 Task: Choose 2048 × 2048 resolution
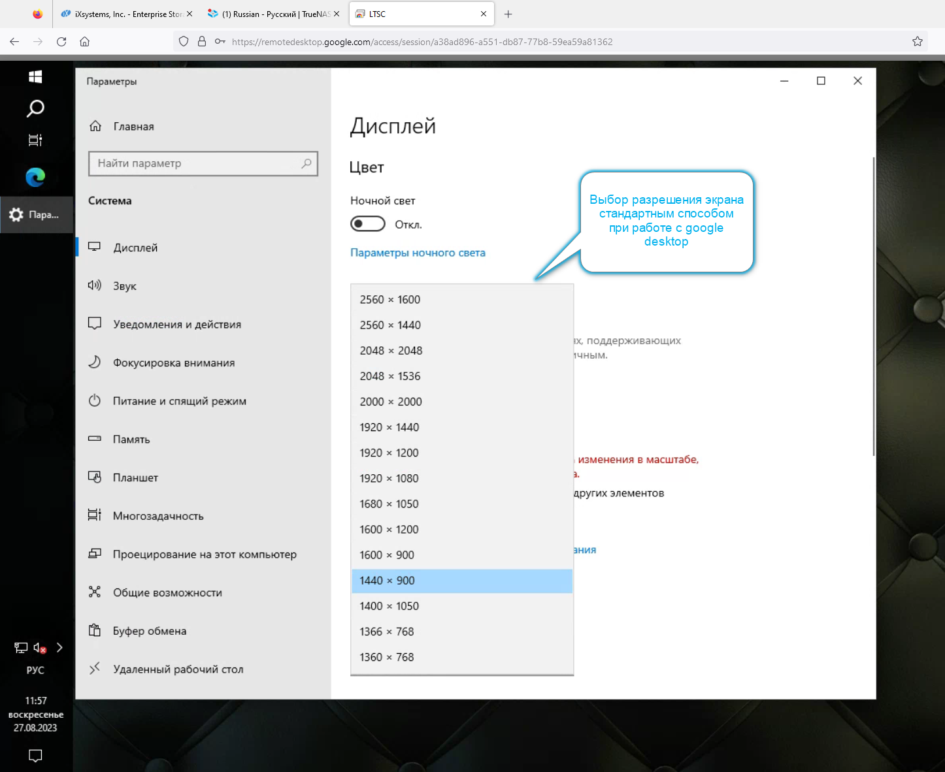pyautogui.click(x=462, y=351)
